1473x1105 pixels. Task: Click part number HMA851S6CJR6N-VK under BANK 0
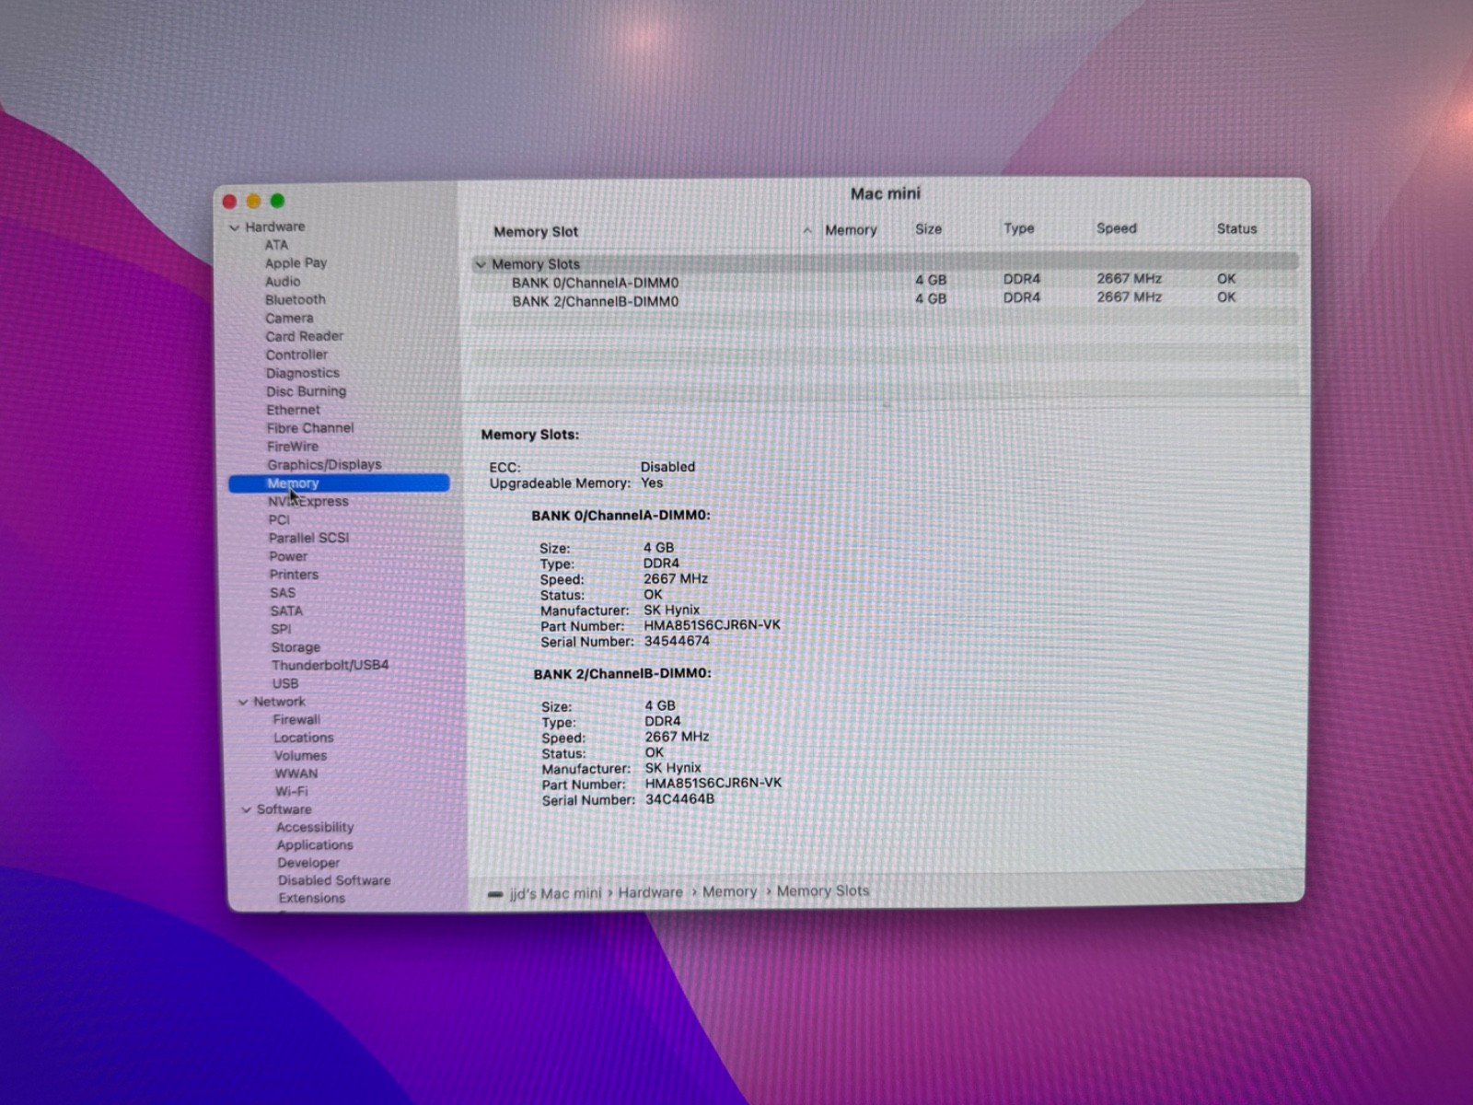click(712, 625)
